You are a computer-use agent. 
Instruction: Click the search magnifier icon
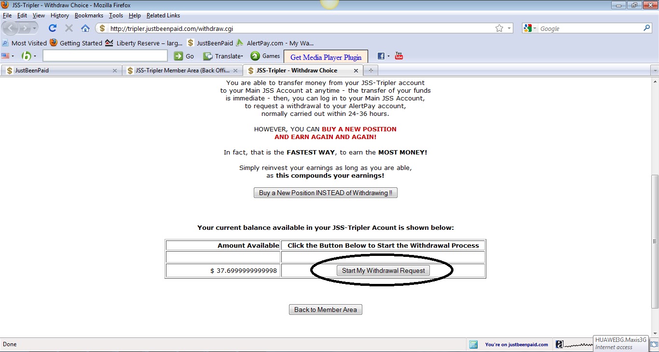[647, 28]
